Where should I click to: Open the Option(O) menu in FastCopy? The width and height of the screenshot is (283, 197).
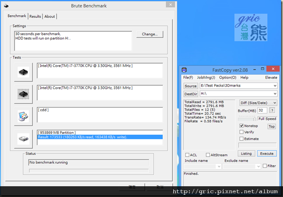tap(228, 78)
